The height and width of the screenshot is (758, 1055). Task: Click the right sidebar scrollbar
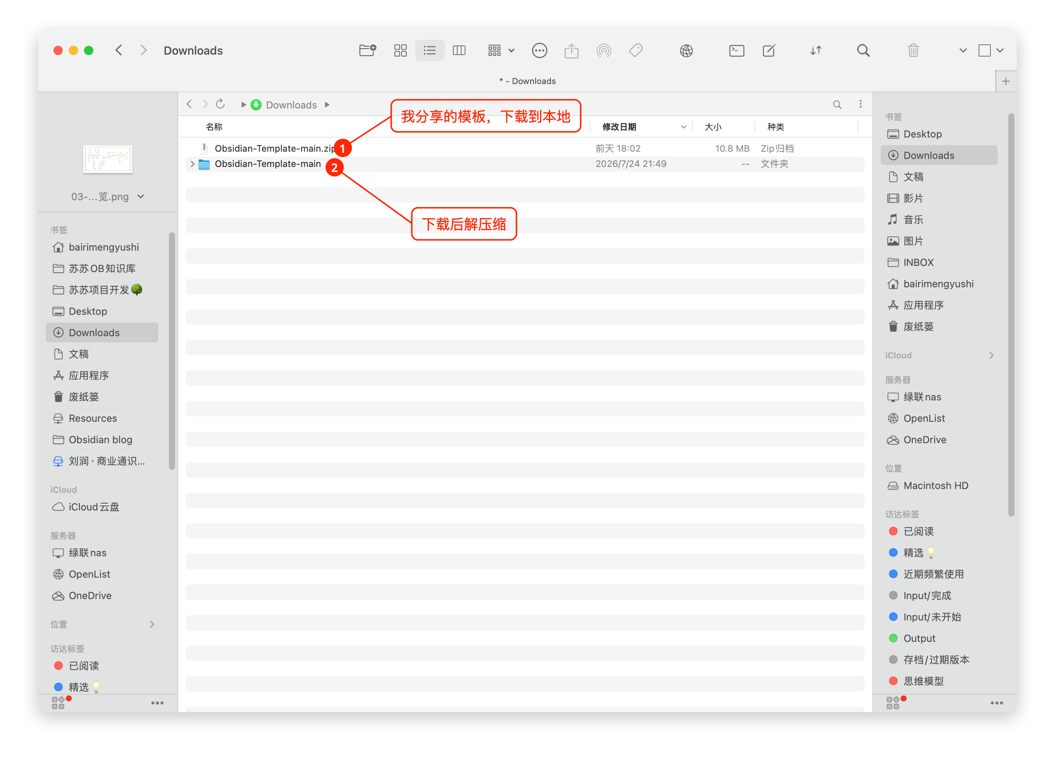click(x=1011, y=315)
